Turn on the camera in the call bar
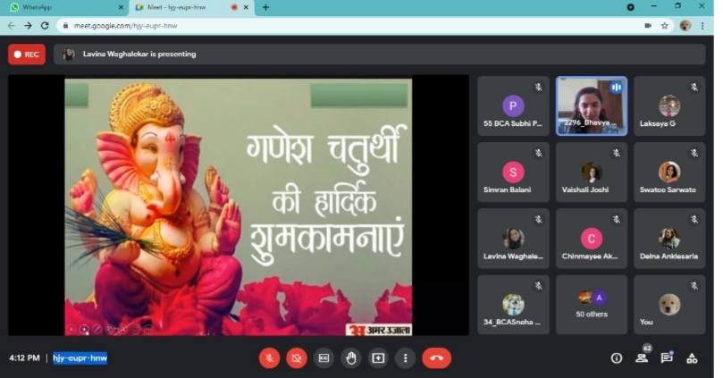Screen dimensions: 723x378 point(297,358)
